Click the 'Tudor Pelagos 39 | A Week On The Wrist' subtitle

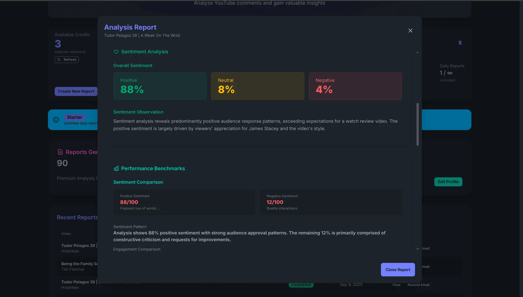click(x=142, y=35)
